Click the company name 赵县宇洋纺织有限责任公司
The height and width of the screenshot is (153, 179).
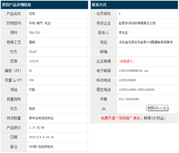tap(137, 23)
